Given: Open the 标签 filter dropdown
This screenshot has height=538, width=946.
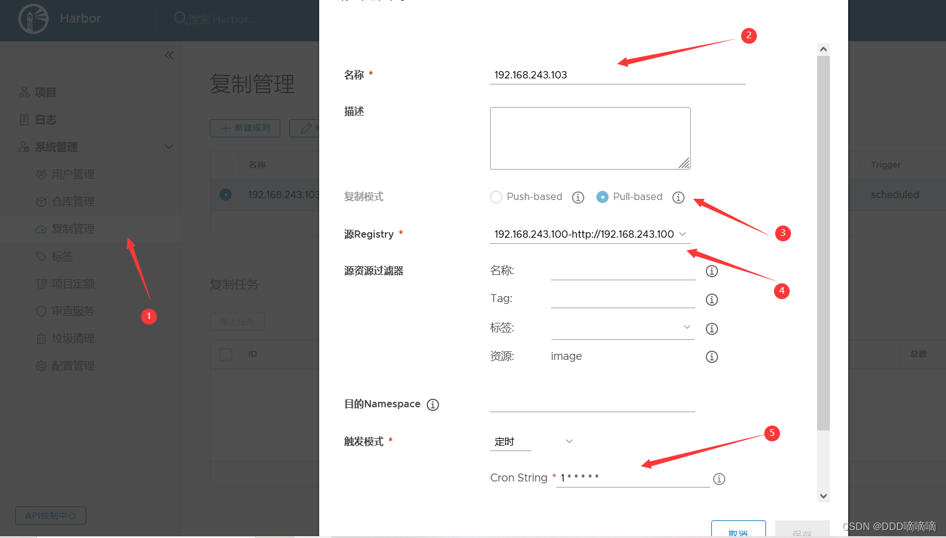Looking at the screenshot, I should [623, 328].
